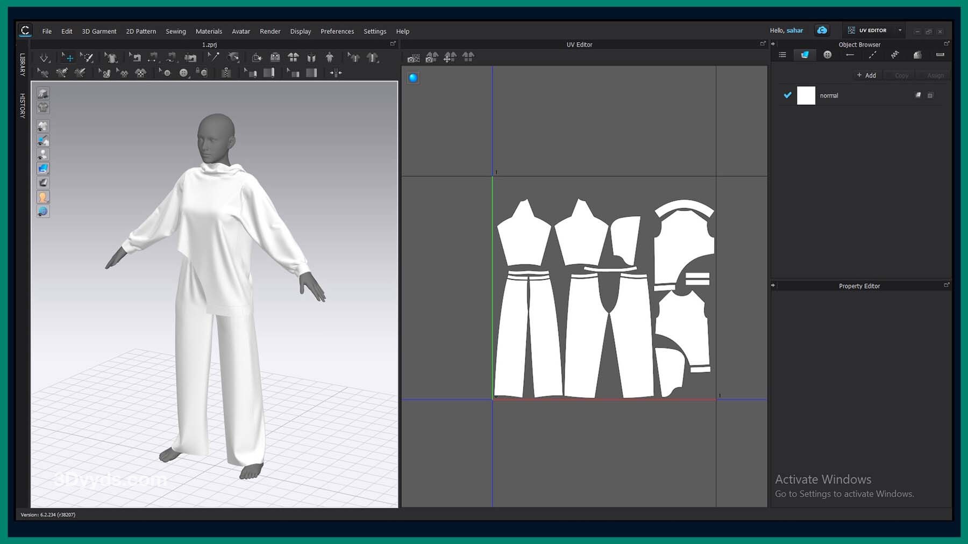968x544 pixels.
Task: Open the 3D Garment menu
Action: point(99,31)
